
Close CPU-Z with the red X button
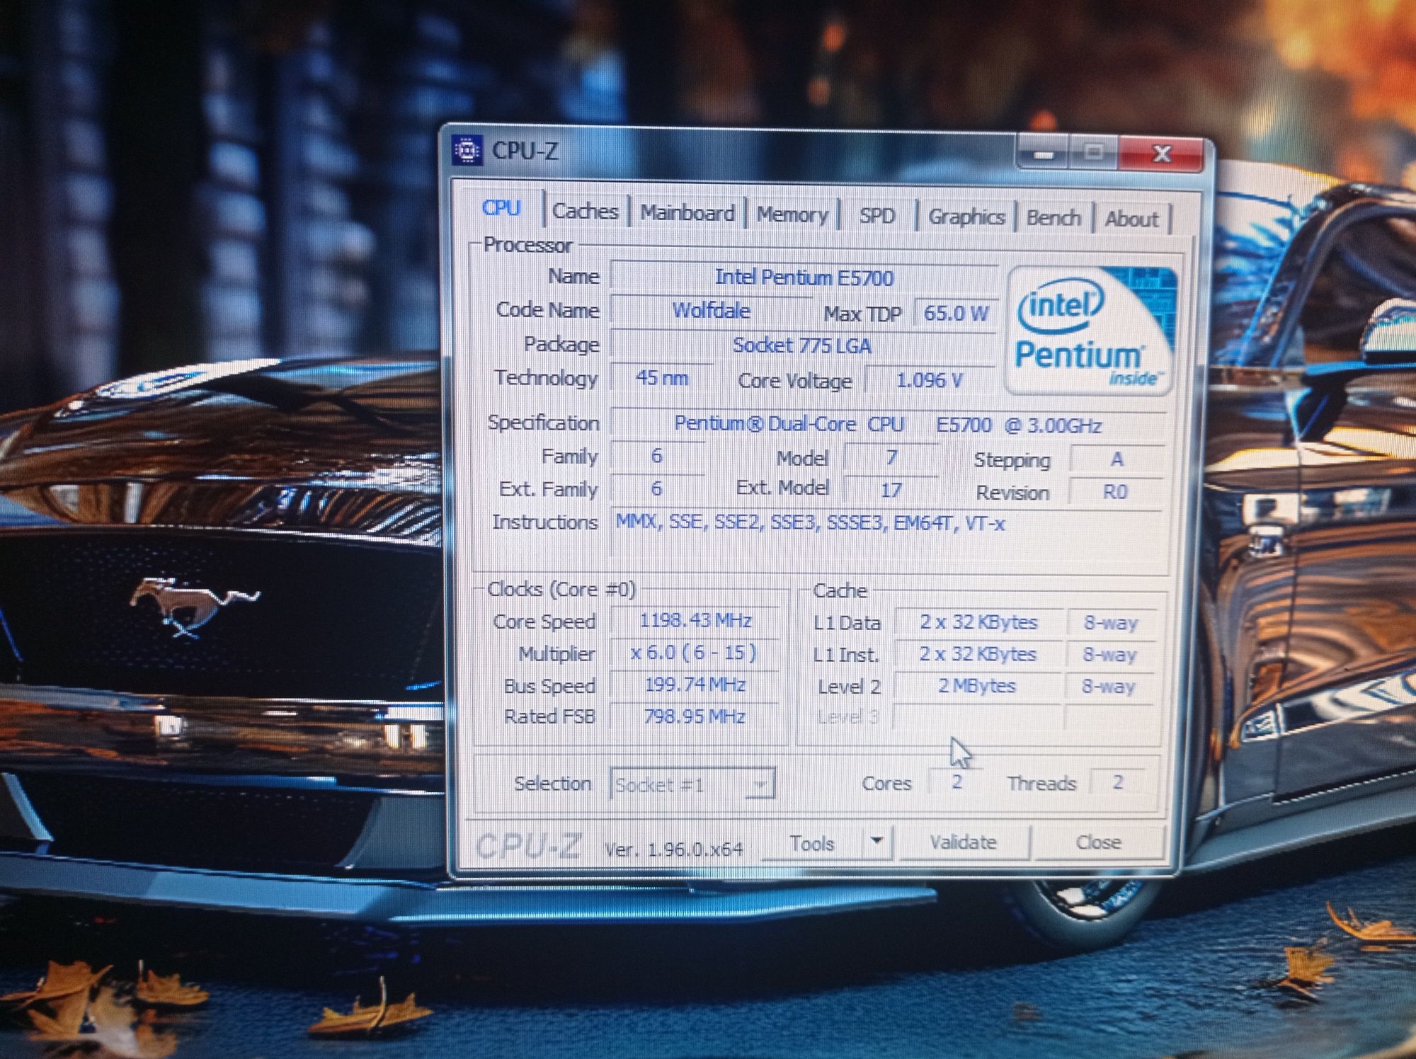tap(1161, 154)
